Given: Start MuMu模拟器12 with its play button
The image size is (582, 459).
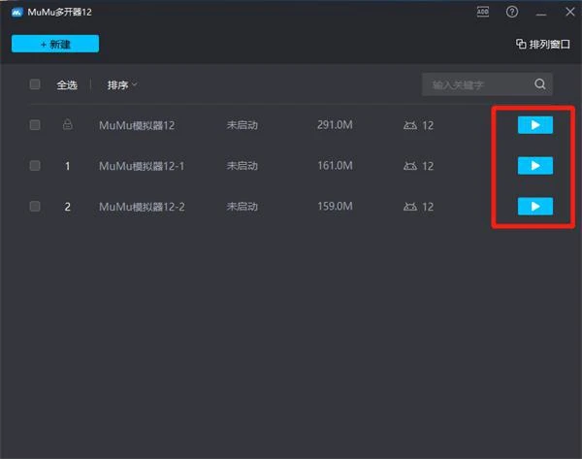Looking at the screenshot, I should click(534, 125).
